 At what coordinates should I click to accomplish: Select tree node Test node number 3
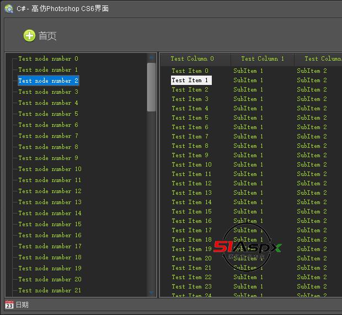[48, 92]
